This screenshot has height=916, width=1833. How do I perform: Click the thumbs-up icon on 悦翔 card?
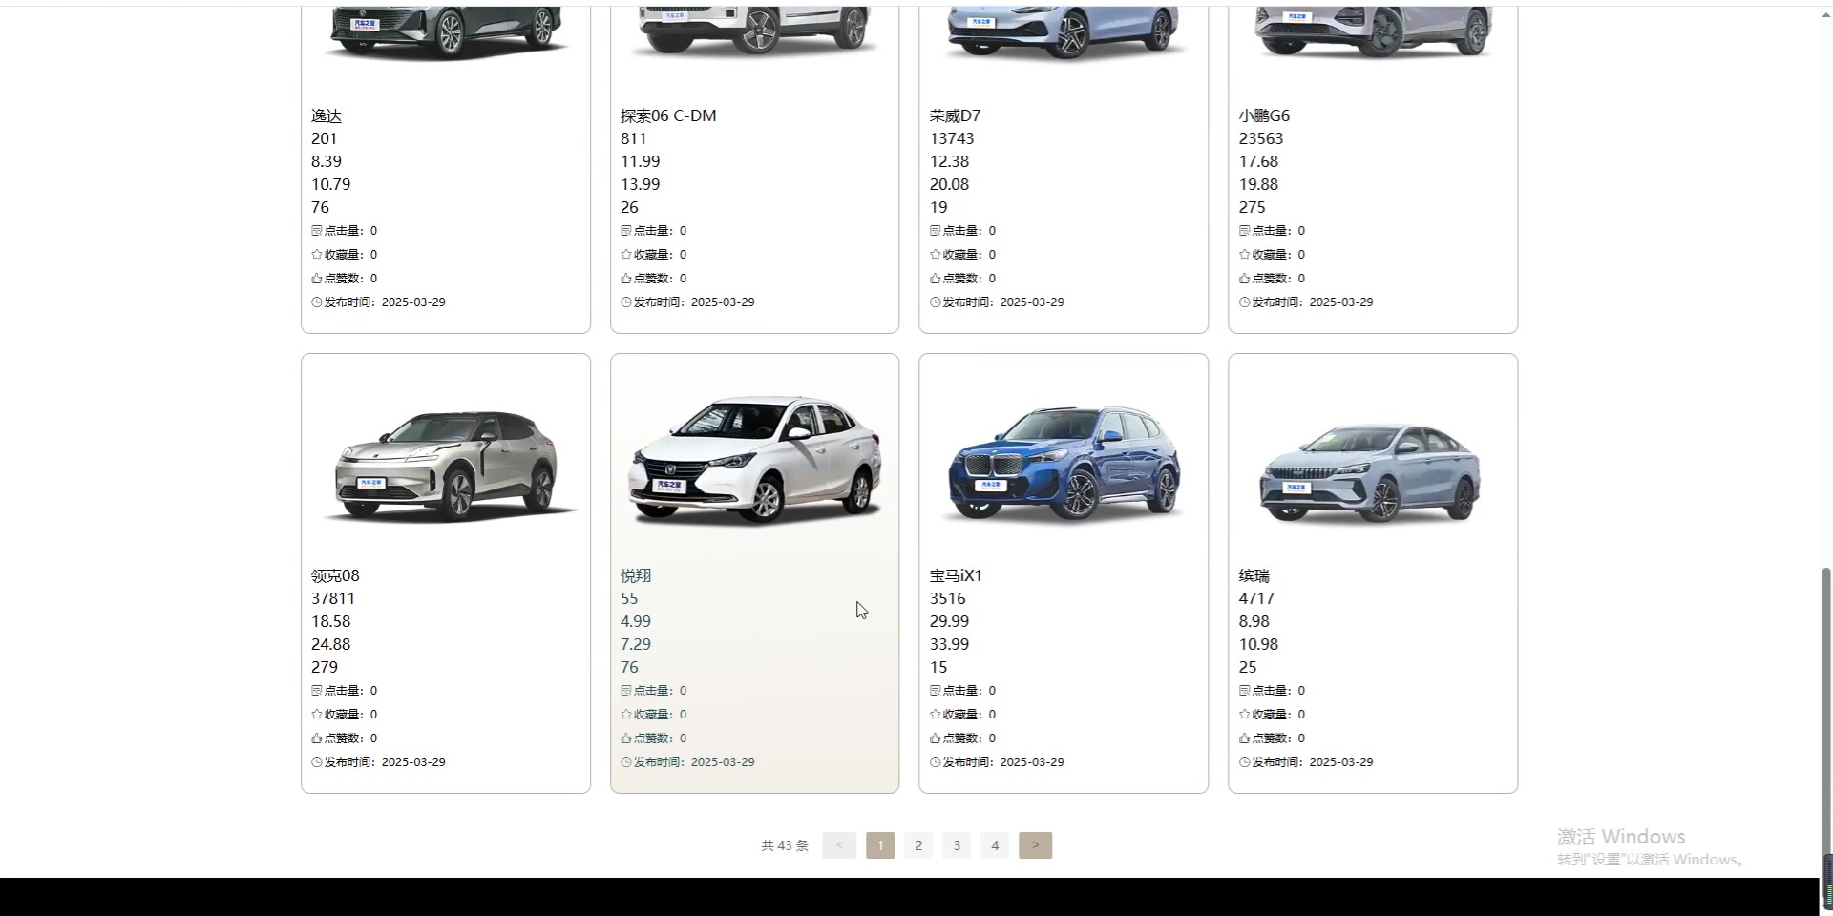pyautogui.click(x=626, y=739)
